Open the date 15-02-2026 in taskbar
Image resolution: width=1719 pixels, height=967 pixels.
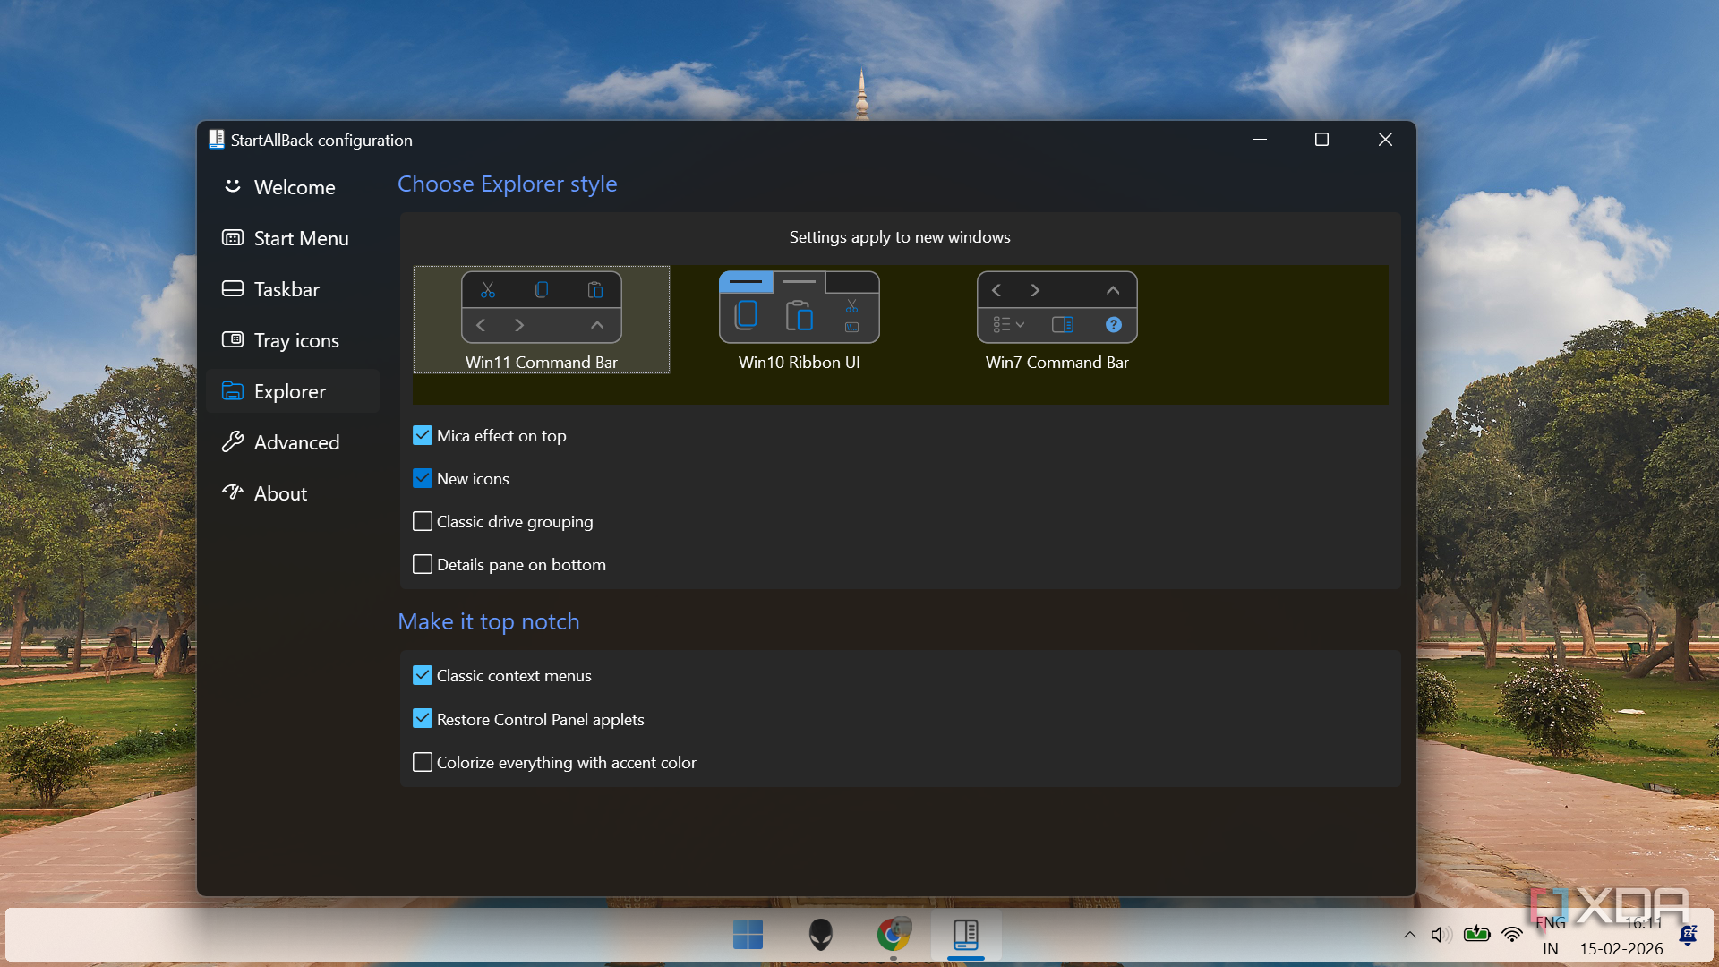(x=1621, y=948)
